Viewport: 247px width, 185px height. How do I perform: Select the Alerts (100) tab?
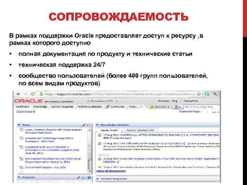(109, 130)
